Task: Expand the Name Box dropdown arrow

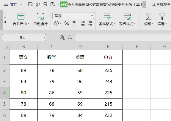Action: tap(44, 38)
